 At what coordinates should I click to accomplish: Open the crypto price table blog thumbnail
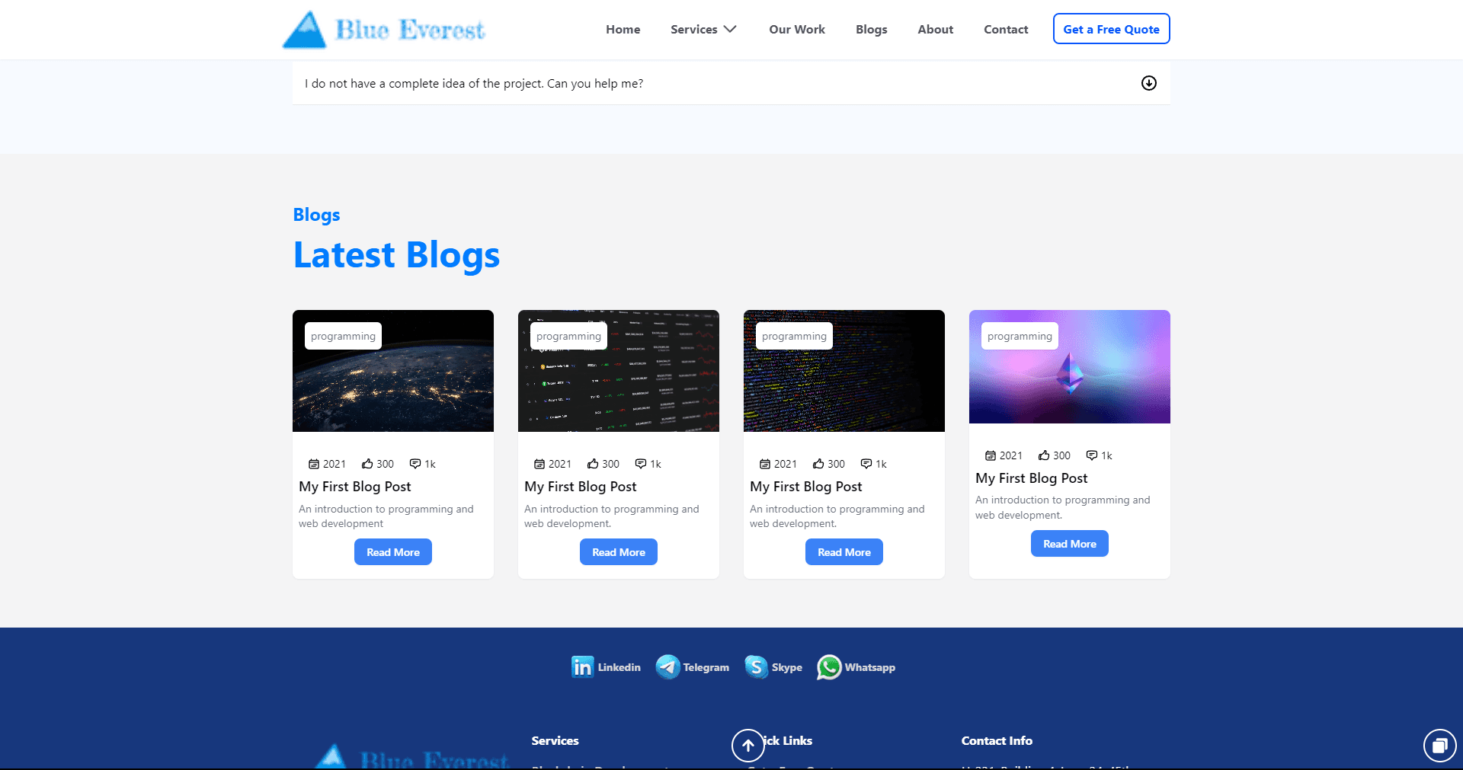point(619,371)
